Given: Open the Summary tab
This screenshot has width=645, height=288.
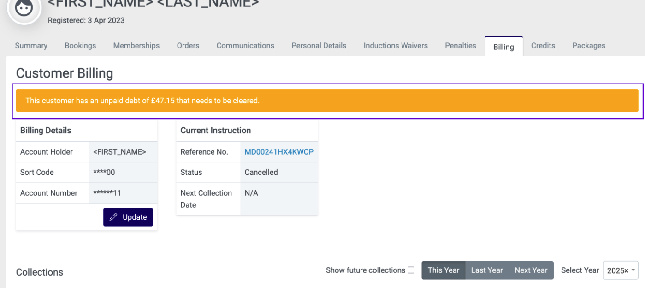Looking at the screenshot, I should click(31, 46).
